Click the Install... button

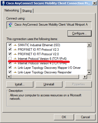click(x=20, y=84)
